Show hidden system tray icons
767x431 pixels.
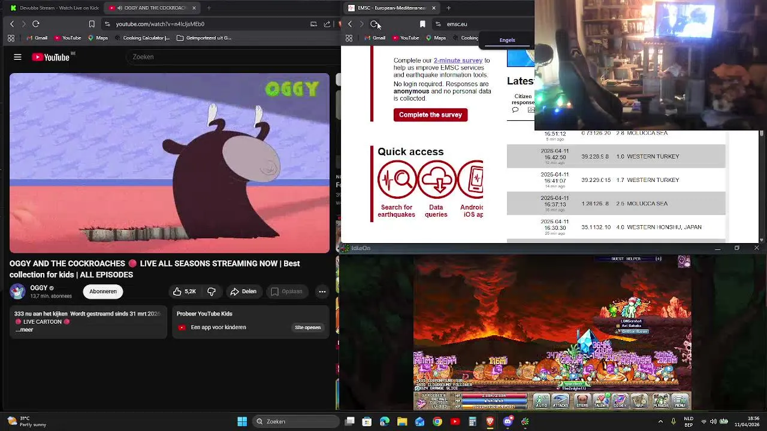(x=661, y=421)
